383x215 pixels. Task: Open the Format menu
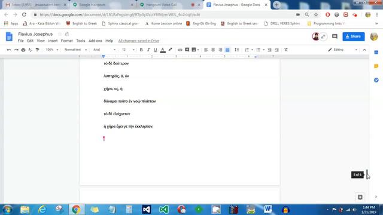pyautogui.click(x=66, y=41)
